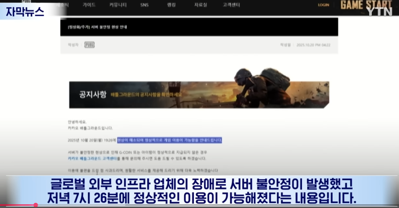The width and height of the screenshot is (399, 208).
Task: Click the PUBG author logo icon
Action: (x=89, y=45)
